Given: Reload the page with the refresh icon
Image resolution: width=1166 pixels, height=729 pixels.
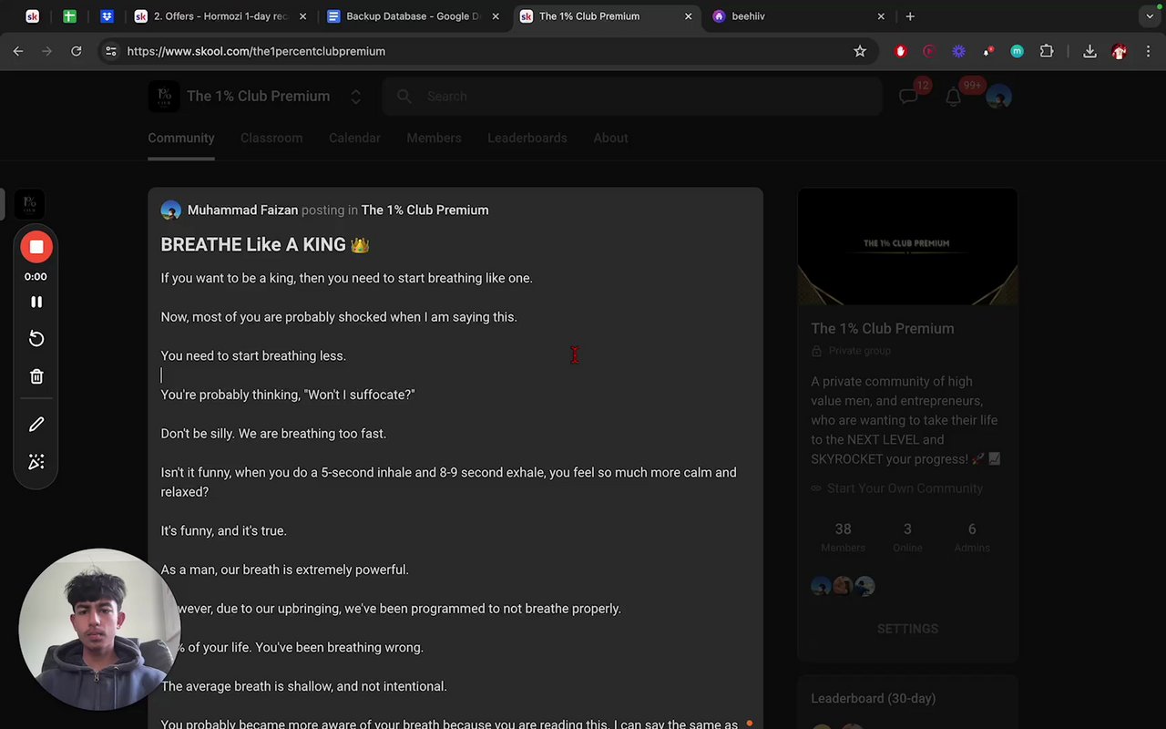Looking at the screenshot, I should coord(77,51).
